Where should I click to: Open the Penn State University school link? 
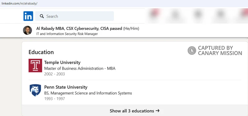(66, 87)
